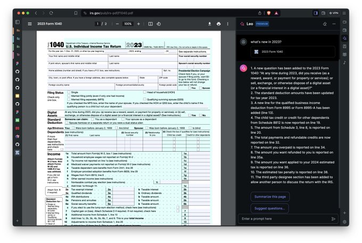
Task: Open Leo panel more options ellipsis
Action: (334, 24)
